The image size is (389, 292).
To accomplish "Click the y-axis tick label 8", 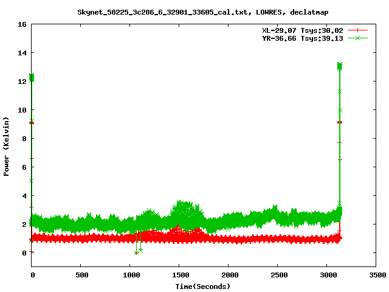I will pos(24,139).
